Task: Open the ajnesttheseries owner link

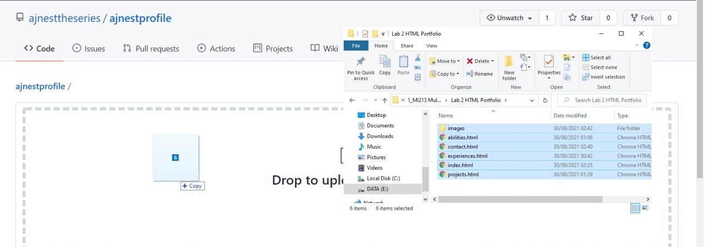Action: tap(64, 18)
